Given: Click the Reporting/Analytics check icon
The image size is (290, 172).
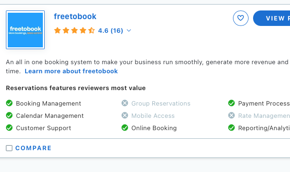Looking at the screenshot, I should pyautogui.click(x=231, y=128).
